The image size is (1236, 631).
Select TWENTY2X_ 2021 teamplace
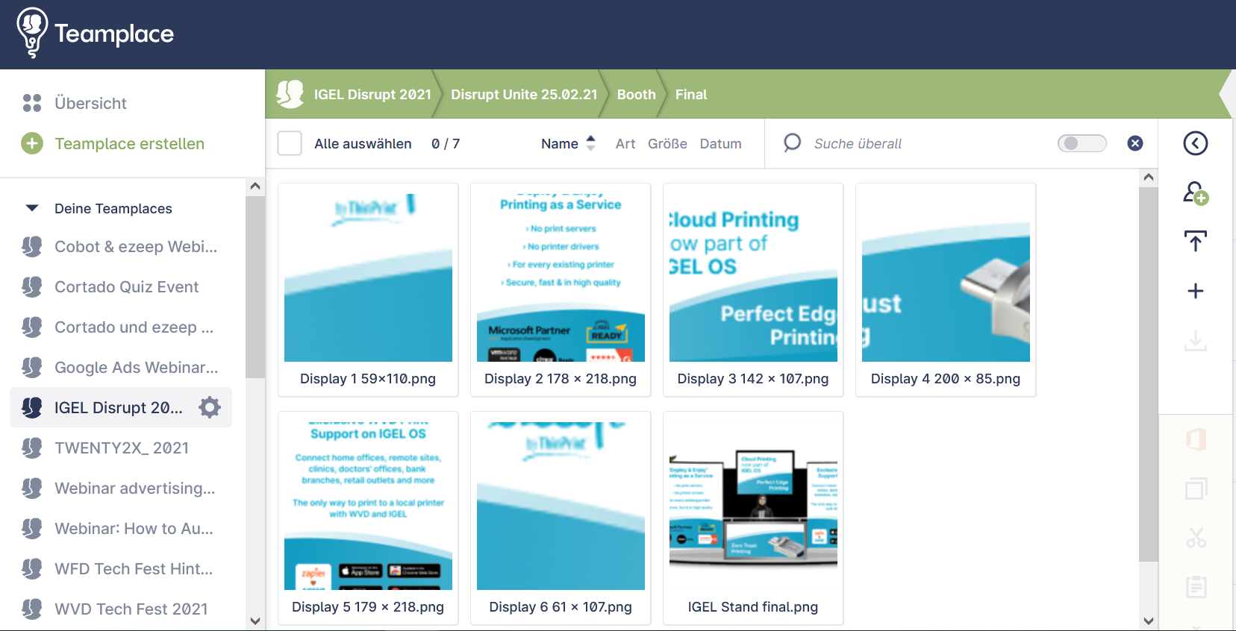121,448
